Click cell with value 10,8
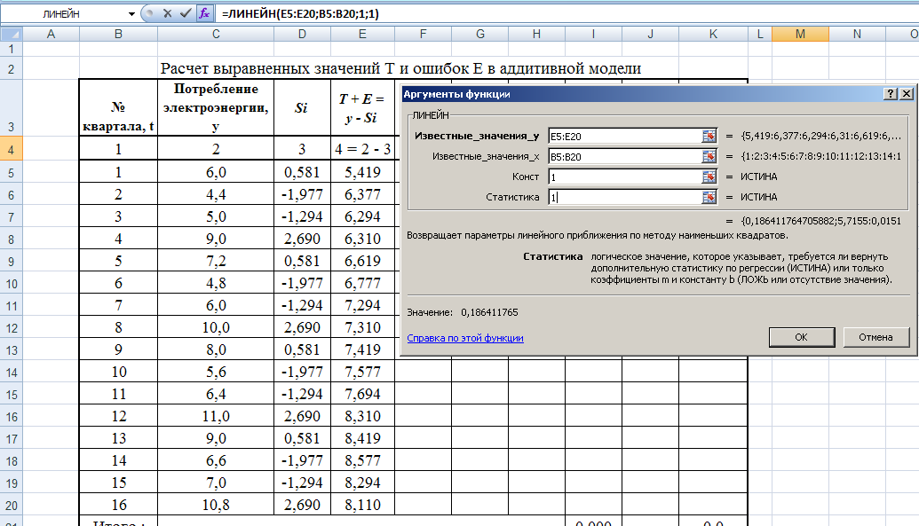Viewport: 919px width, 526px height. (216, 505)
